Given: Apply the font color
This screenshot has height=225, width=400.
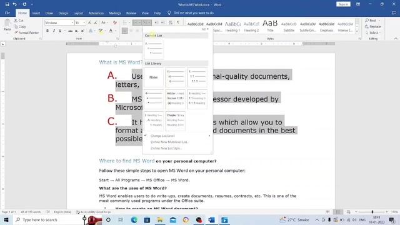Looking at the screenshot, I should (x=111, y=31).
